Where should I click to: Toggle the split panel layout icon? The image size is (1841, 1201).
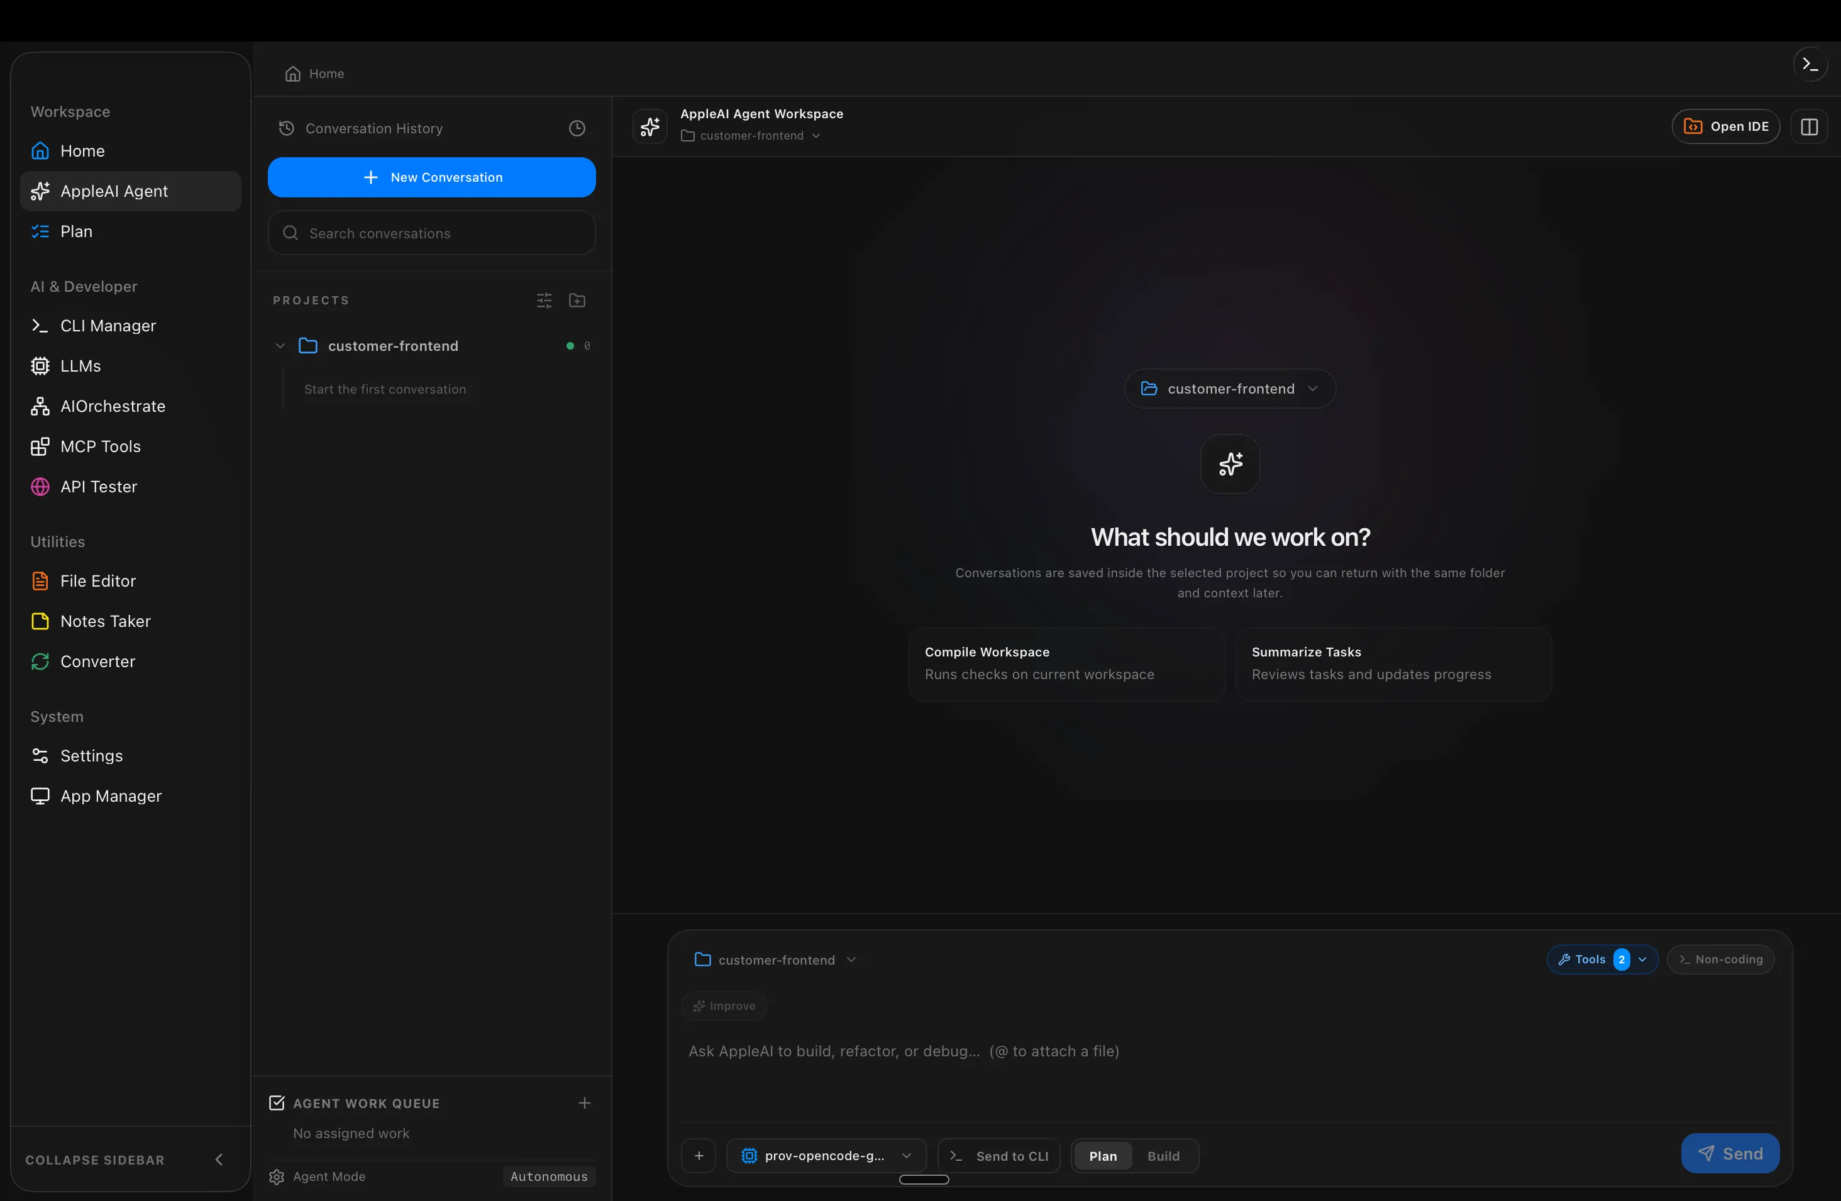click(x=1808, y=127)
